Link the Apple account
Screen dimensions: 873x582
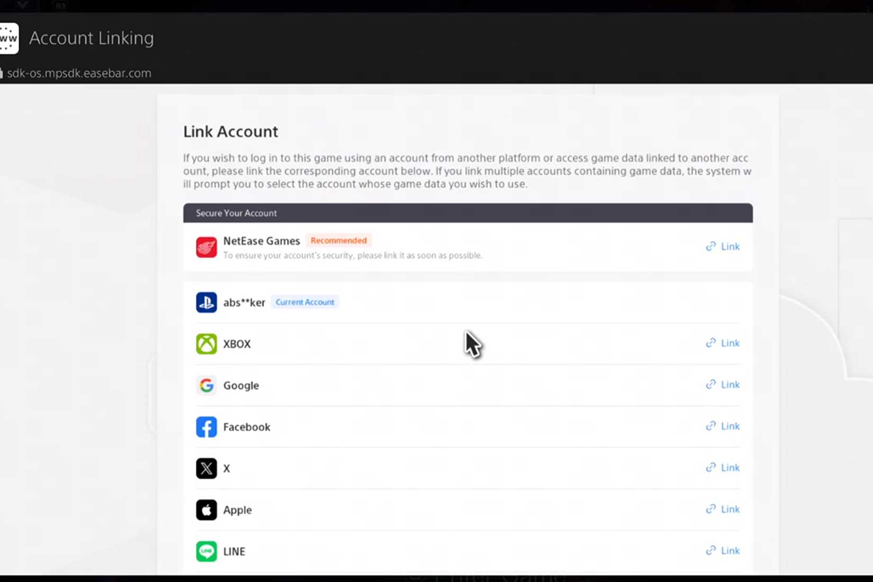point(723,510)
